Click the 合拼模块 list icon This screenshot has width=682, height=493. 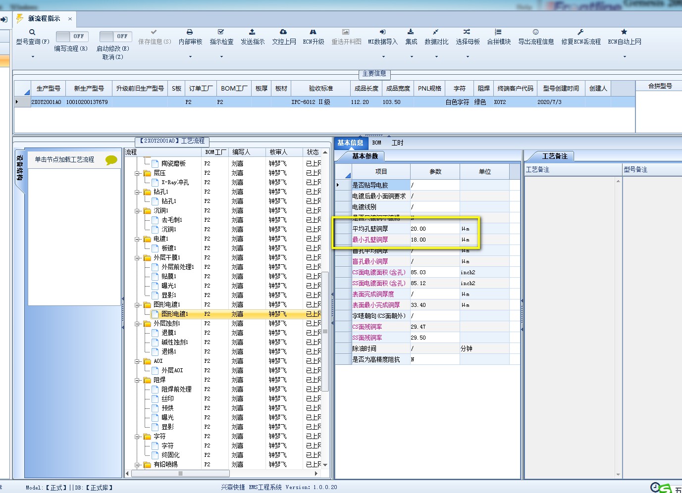pyautogui.click(x=498, y=32)
